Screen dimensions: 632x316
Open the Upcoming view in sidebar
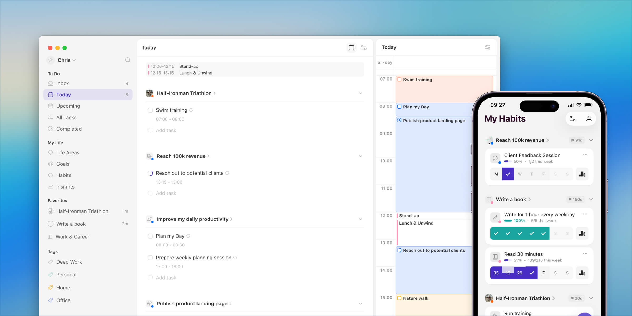pyautogui.click(x=68, y=106)
